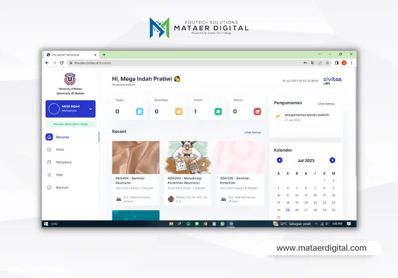The width and height of the screenshot is (398, 278).
Task: Click the Mega Indah avatar circle
Action: 54,109
